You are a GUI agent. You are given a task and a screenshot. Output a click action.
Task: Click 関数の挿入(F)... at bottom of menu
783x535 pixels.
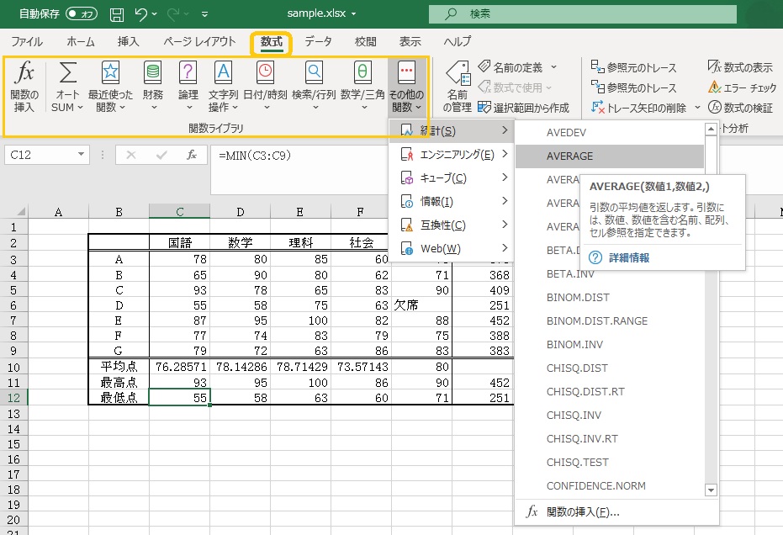tap(582, 511)
